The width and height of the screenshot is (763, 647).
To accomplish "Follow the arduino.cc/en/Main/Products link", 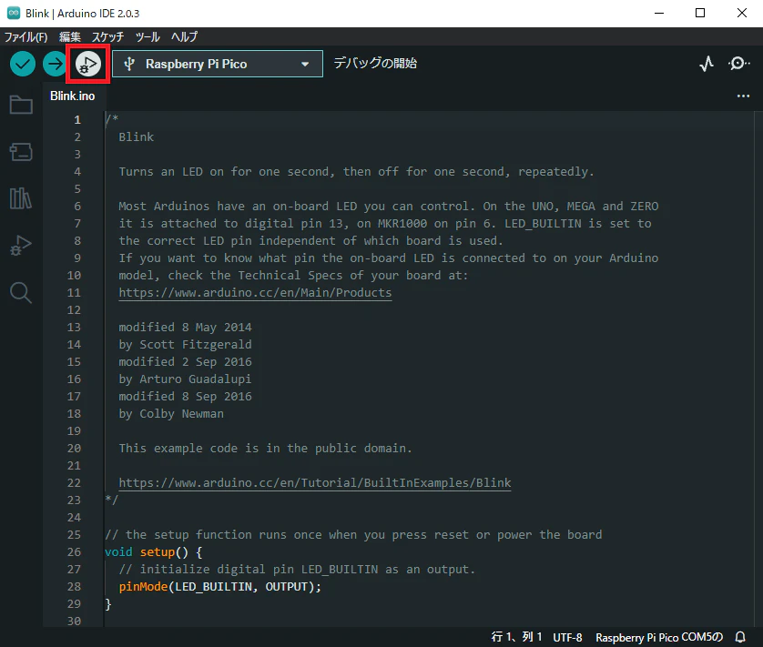I will tap(255, 292).
